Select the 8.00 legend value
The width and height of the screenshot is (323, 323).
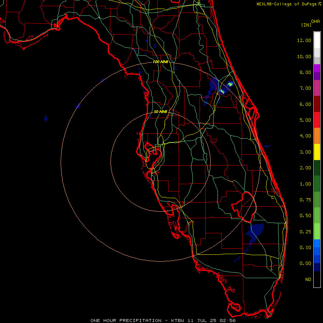pos(305,72)
